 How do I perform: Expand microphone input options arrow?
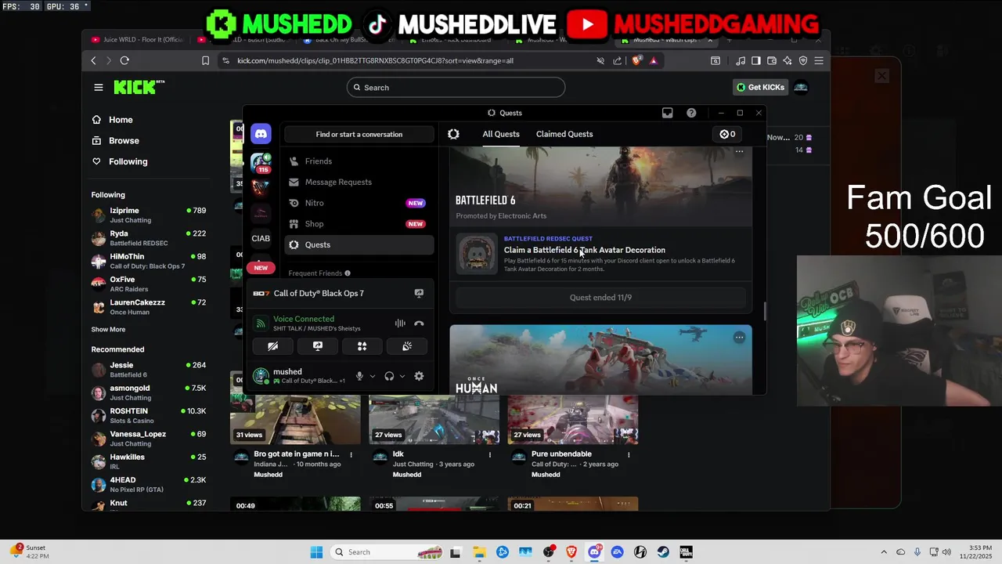click(372, 376)
